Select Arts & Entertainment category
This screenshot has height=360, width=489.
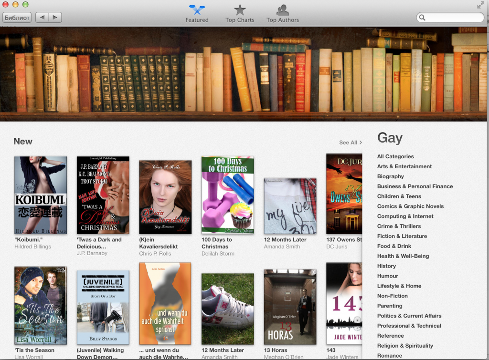coord(404,166)
